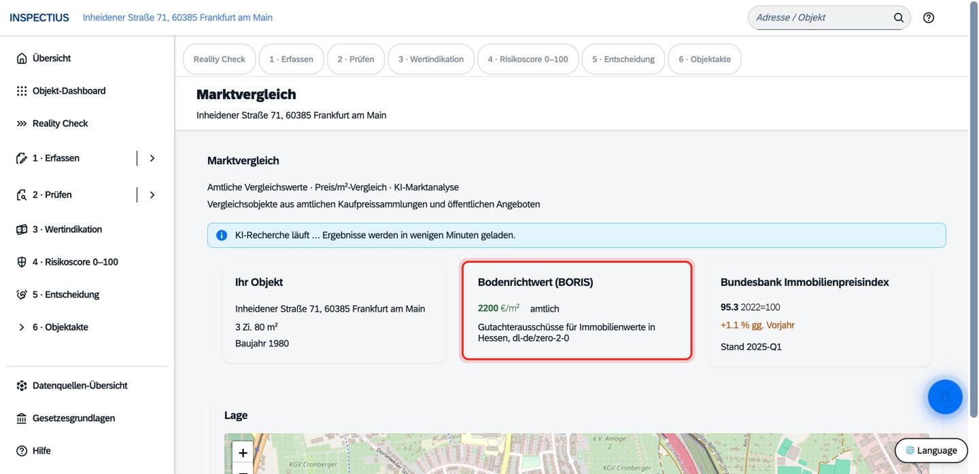Click the 3 Zi. 80 m² text
The width and height of the screenshot is (979, 474).
tap(256, 327)
